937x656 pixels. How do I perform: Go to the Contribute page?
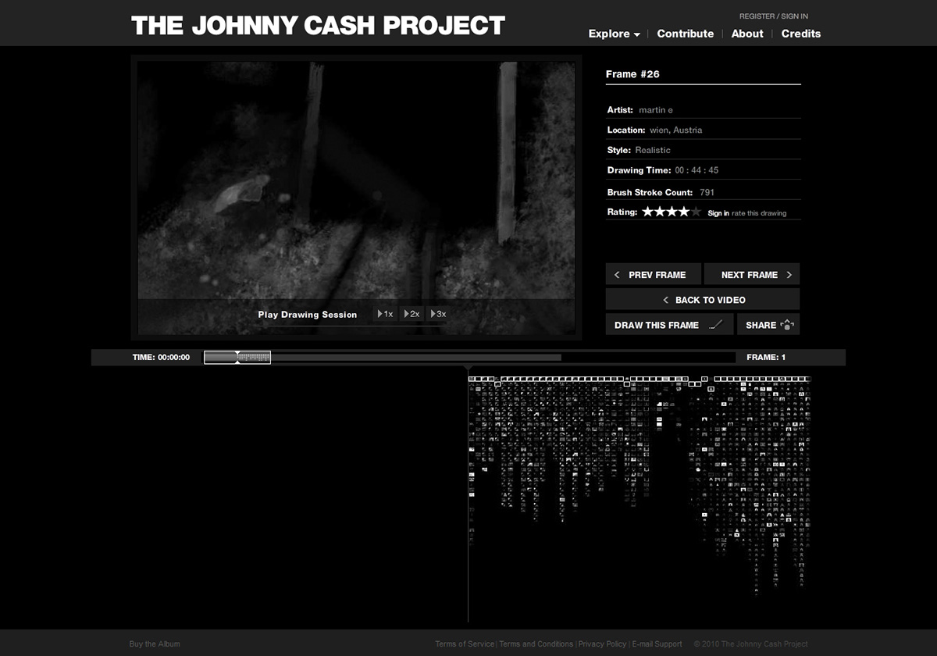685,34
